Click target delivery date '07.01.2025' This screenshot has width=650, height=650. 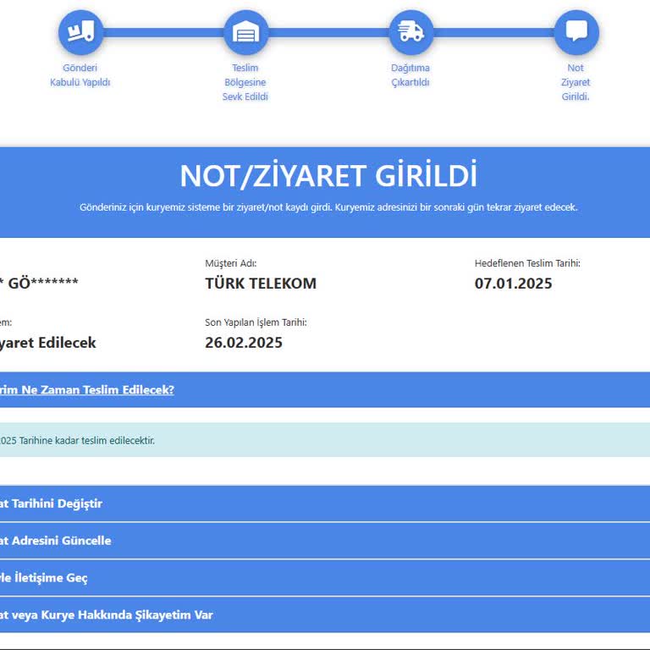513,284
